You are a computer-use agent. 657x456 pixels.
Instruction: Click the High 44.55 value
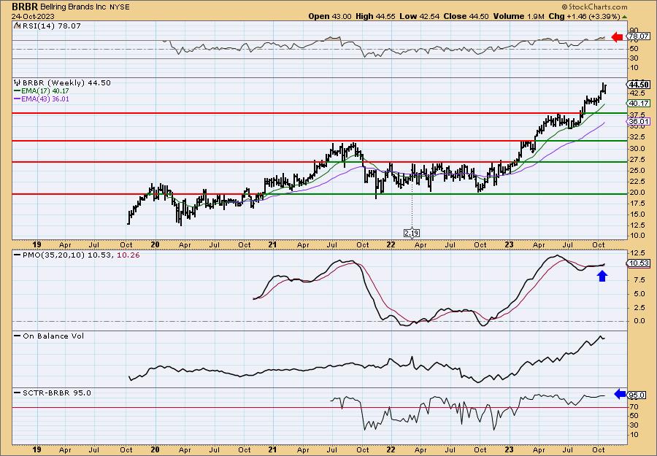coord(375,16)
